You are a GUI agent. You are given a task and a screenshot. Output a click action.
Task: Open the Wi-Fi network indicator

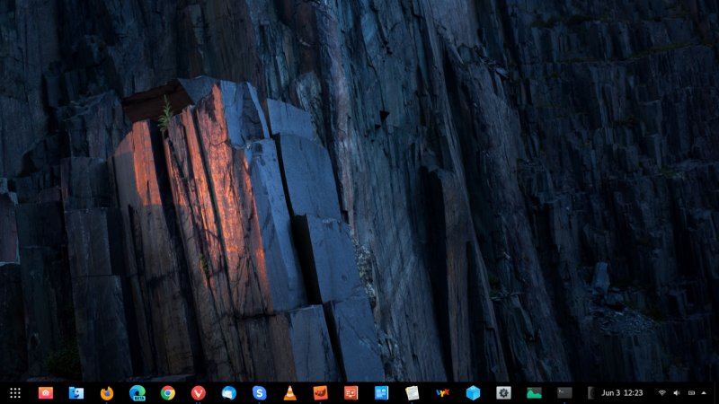661,393
